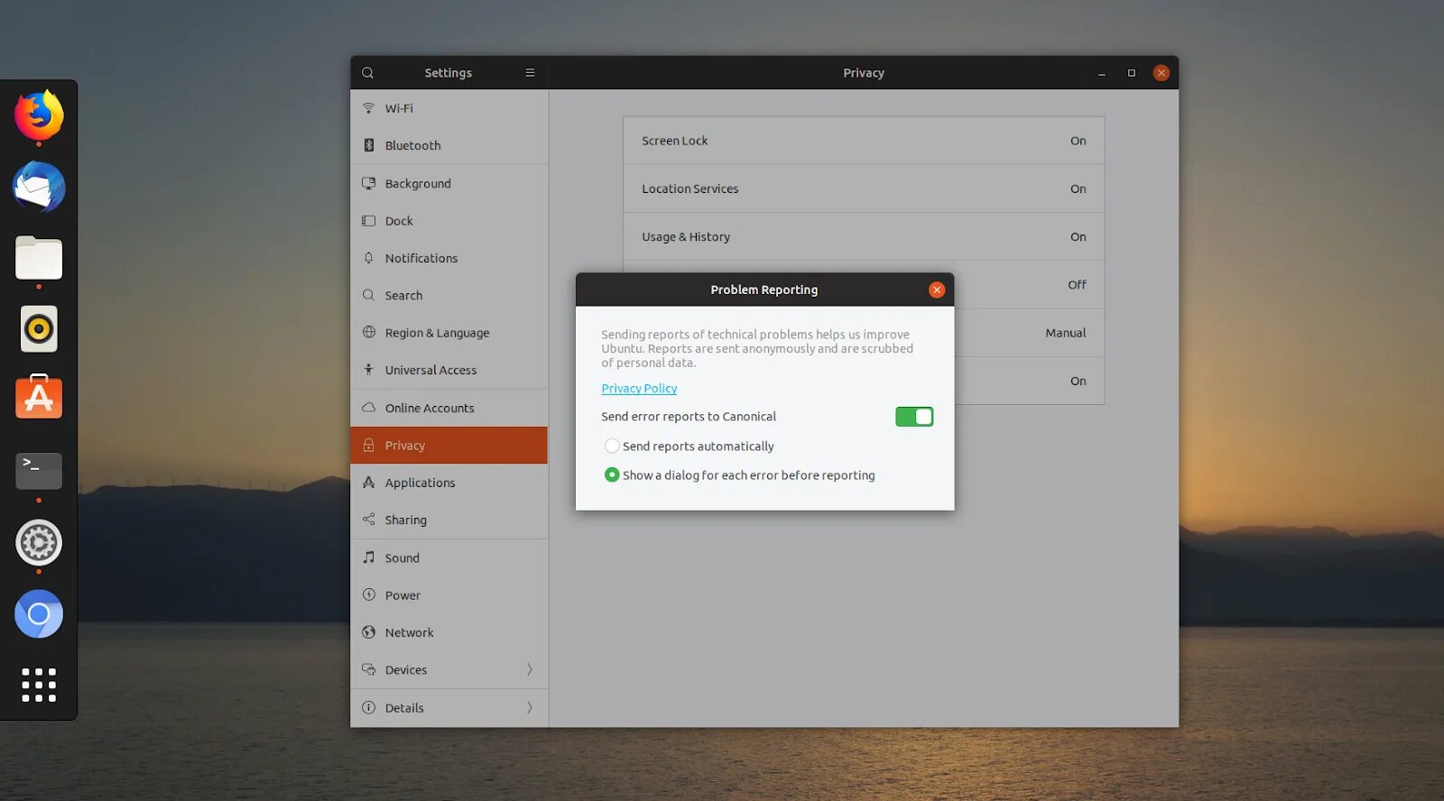Screen dimensions: 1444x801
Task: Click the Devices icon in sidebar
Action: pyautogui.click(x=368, y=669)
